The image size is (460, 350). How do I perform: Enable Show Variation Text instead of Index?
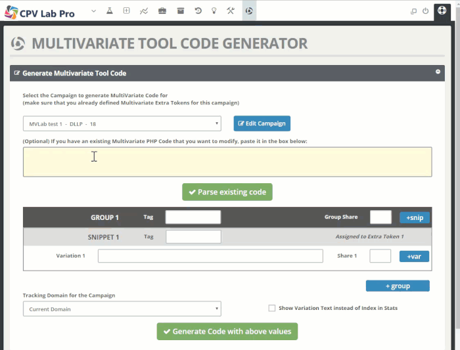coord(272,308)
